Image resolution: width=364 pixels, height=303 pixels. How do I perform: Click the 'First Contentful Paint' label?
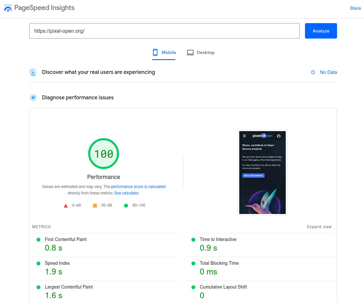(x=66, y=239)
